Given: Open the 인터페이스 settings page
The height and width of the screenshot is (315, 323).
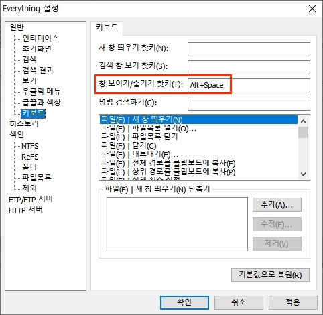Looking at the screenshot, I should point(40,38).
